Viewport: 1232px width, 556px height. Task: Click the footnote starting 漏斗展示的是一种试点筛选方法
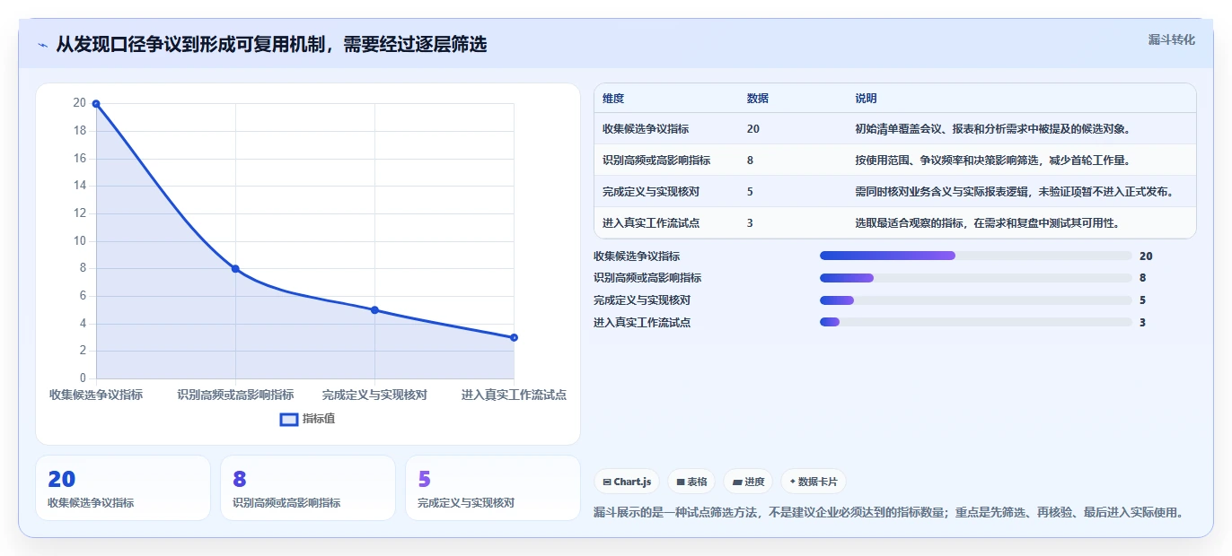click(888, 513)
